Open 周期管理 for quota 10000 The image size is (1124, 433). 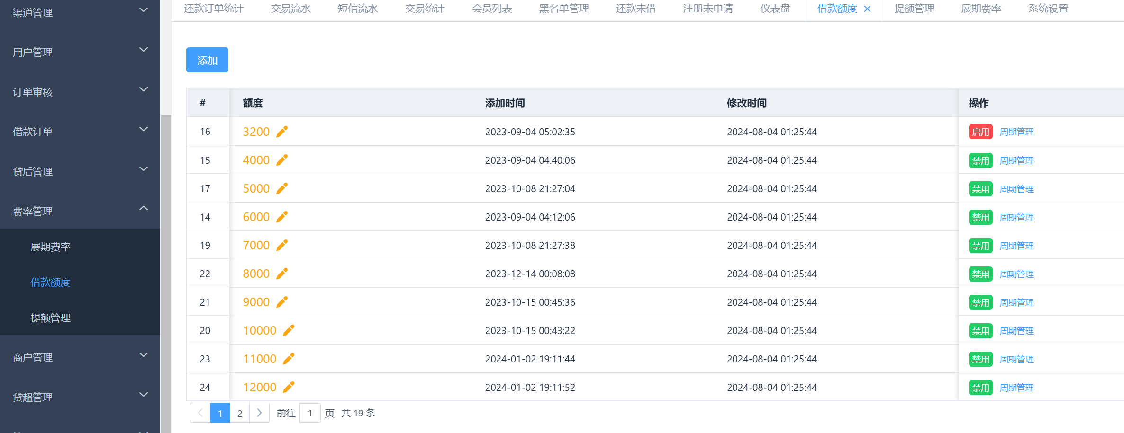click(1016, 331)
